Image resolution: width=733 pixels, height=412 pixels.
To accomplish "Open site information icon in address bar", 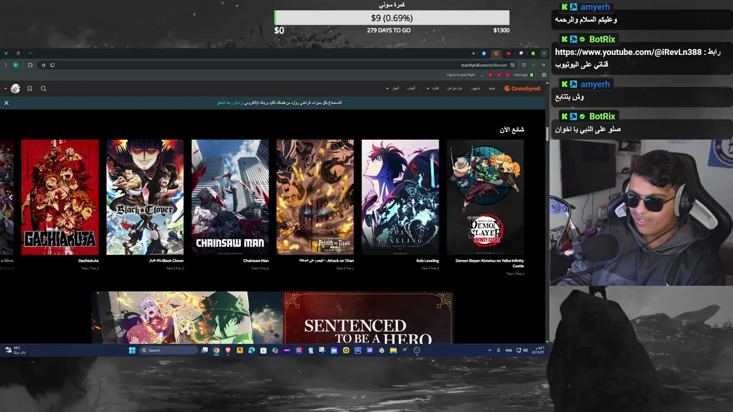I will [x=513, y=65].
